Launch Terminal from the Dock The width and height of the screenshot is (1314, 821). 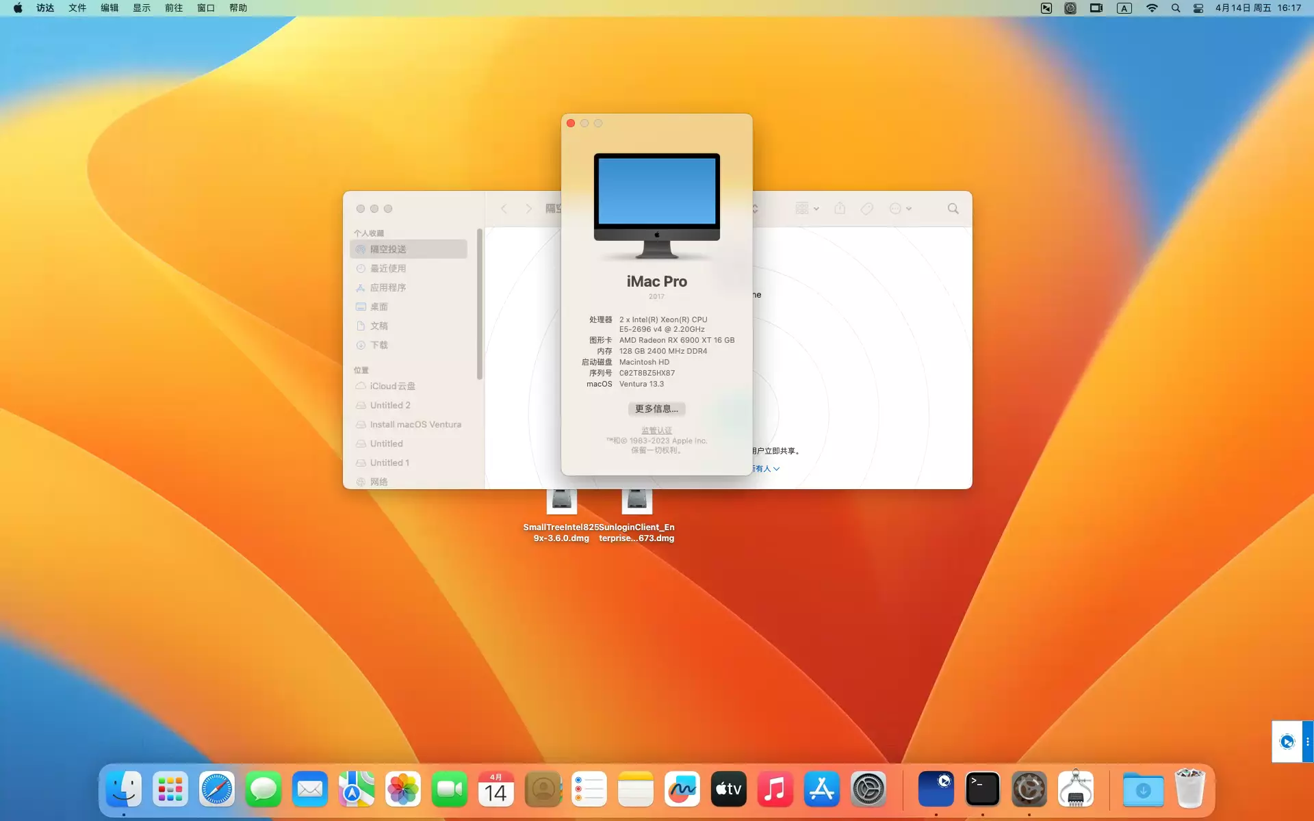pos(983,789)
